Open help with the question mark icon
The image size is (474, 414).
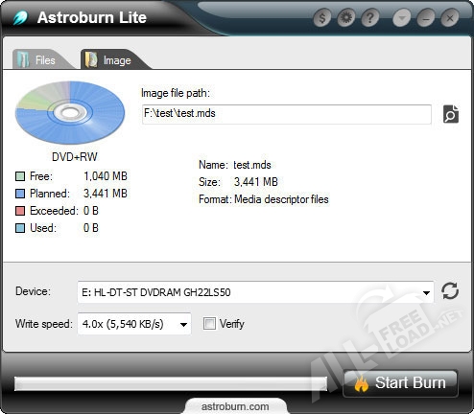(369, 18)
